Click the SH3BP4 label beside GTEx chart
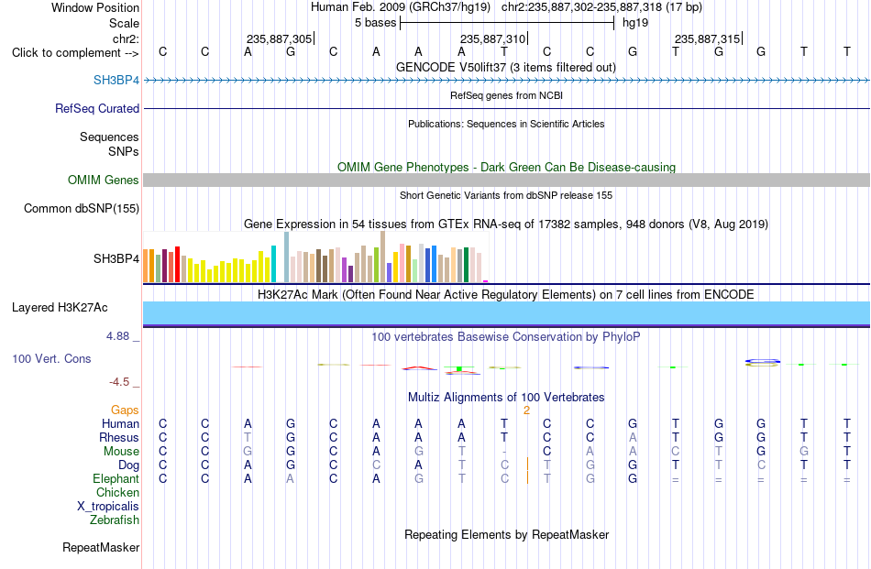The height and width of the screenshot is (569, 871). tap(116, 258)
